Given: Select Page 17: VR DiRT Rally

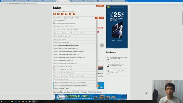Looking at the screenshot, I should click(75, 70).
